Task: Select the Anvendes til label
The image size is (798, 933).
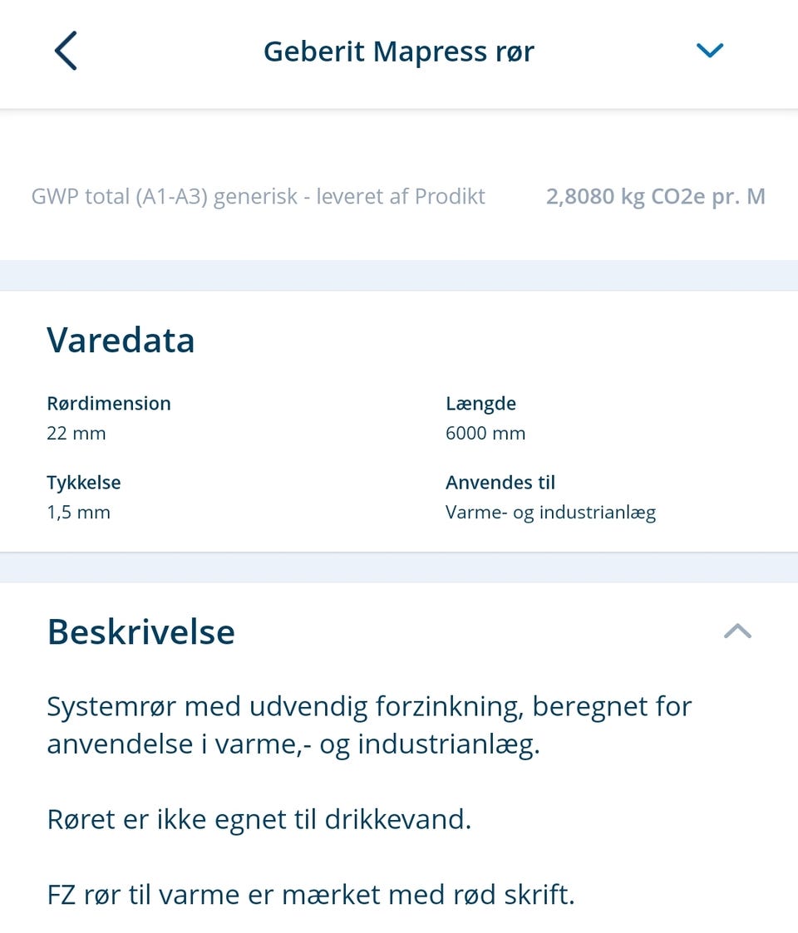Action: point(500,483)
